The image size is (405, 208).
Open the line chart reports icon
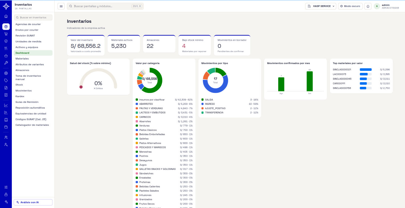click(x=6, y=105)
